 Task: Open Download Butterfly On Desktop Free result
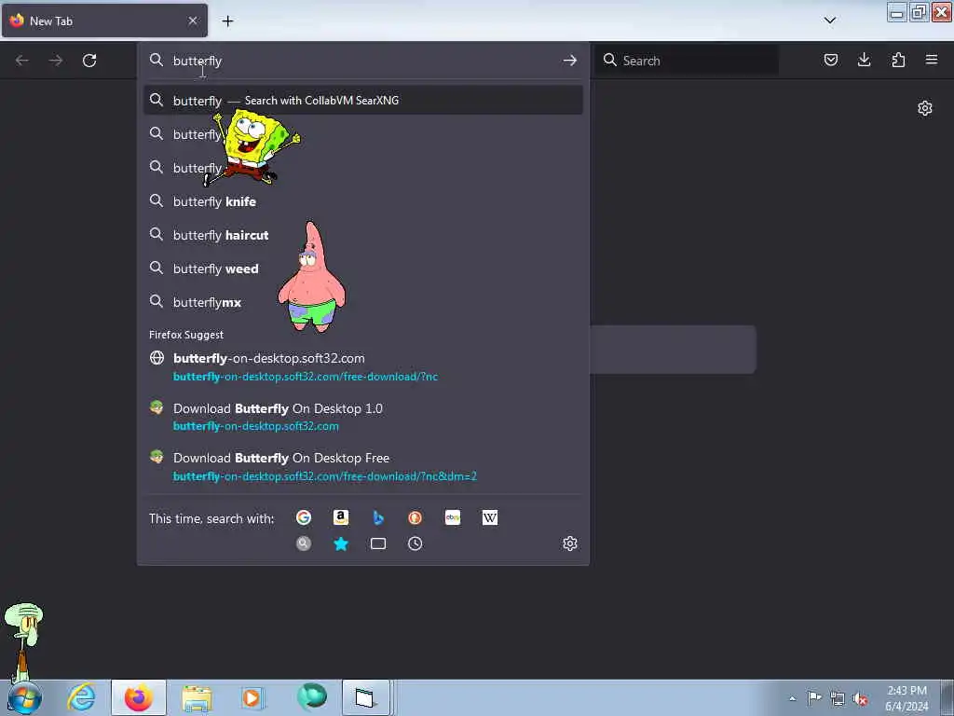[x=362, y=466]
